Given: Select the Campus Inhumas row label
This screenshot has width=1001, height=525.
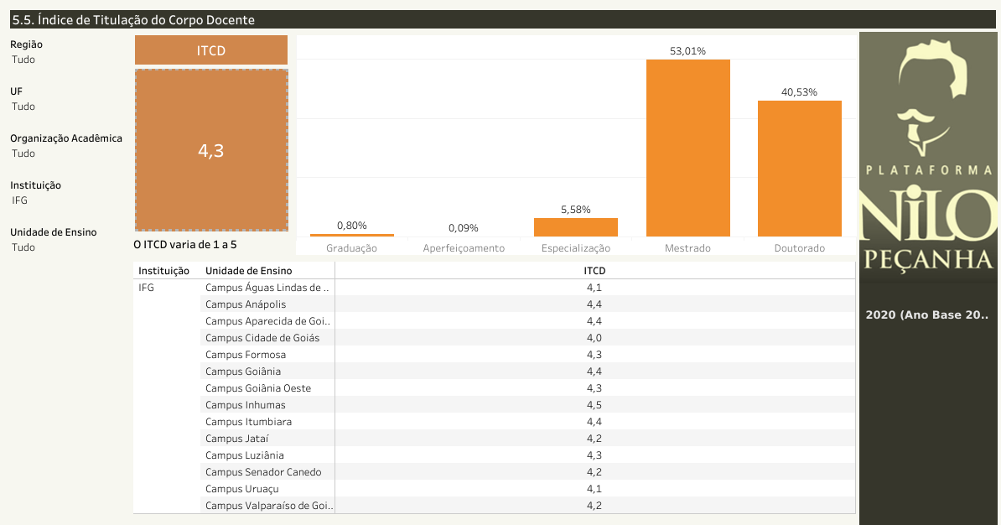Looking at the screenshot, I should (245, 405).
